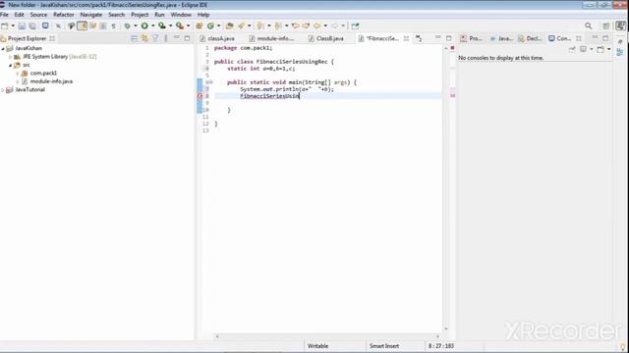The height and width of the screenshot is (353, 629).
Task: Click the Back navigation arrow in toolbar
Action: (316, 26)
